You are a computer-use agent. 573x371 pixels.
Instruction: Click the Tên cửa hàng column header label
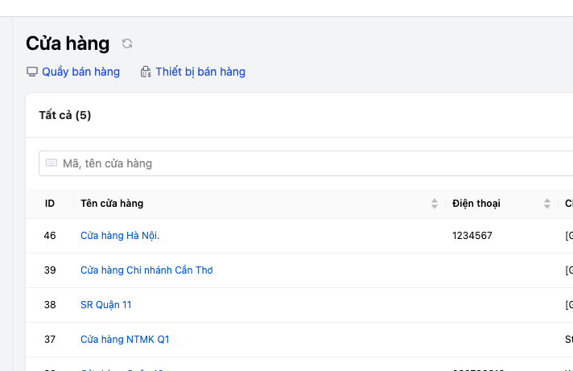point(112,204)
